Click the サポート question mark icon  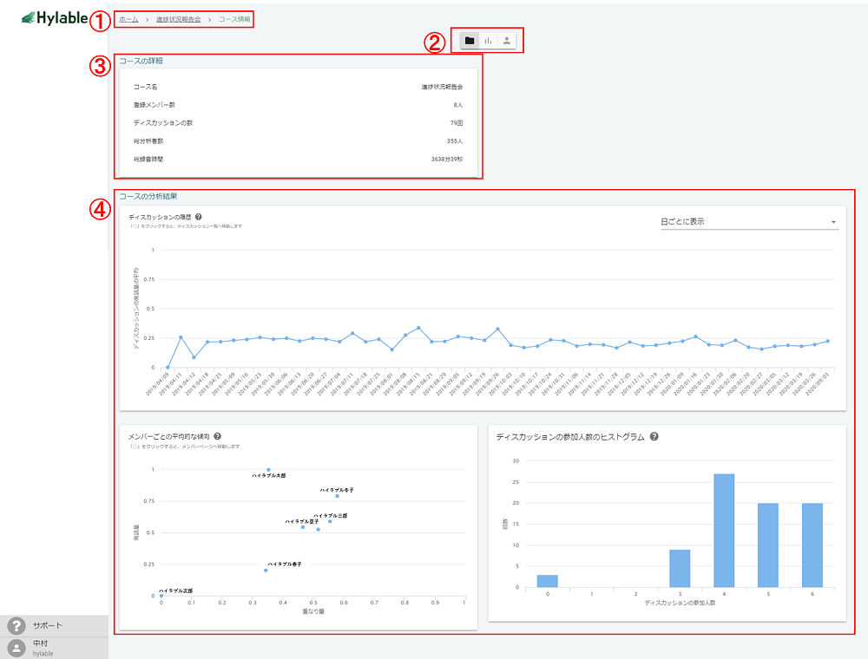click(16, 626)
